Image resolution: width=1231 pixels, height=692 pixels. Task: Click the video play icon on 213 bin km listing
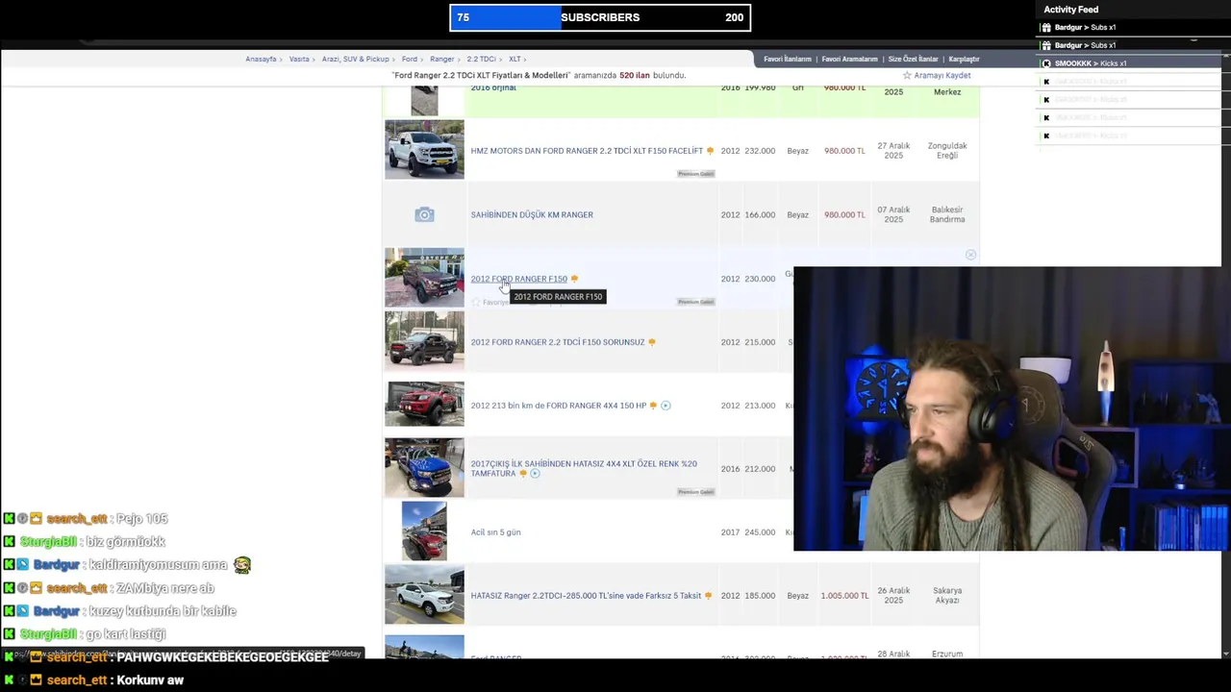pos(666,406)
